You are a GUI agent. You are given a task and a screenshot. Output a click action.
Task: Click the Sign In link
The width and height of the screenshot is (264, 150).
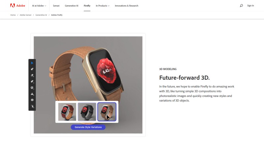[250, 6]
